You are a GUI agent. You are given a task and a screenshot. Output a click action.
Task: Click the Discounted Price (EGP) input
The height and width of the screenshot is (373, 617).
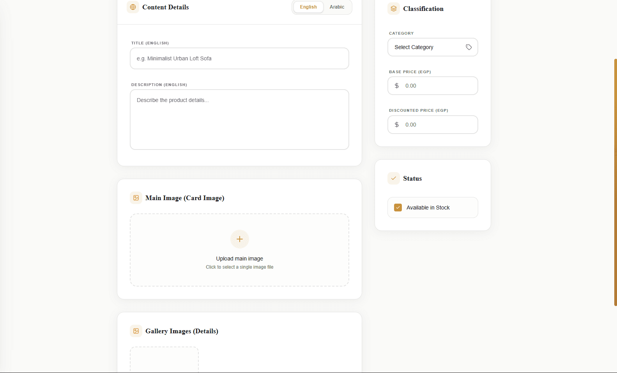(x=433, y=125)
